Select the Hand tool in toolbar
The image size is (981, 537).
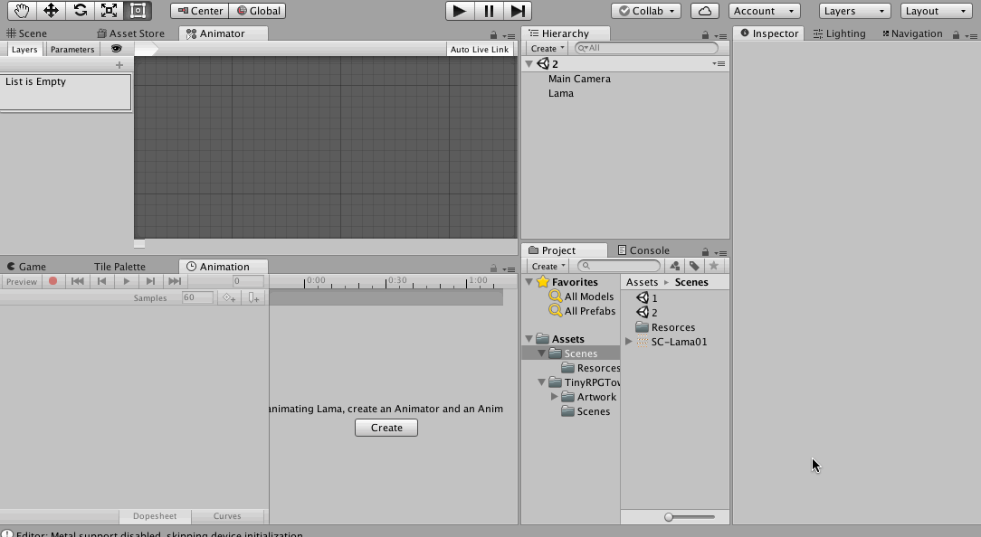[22, 11]
